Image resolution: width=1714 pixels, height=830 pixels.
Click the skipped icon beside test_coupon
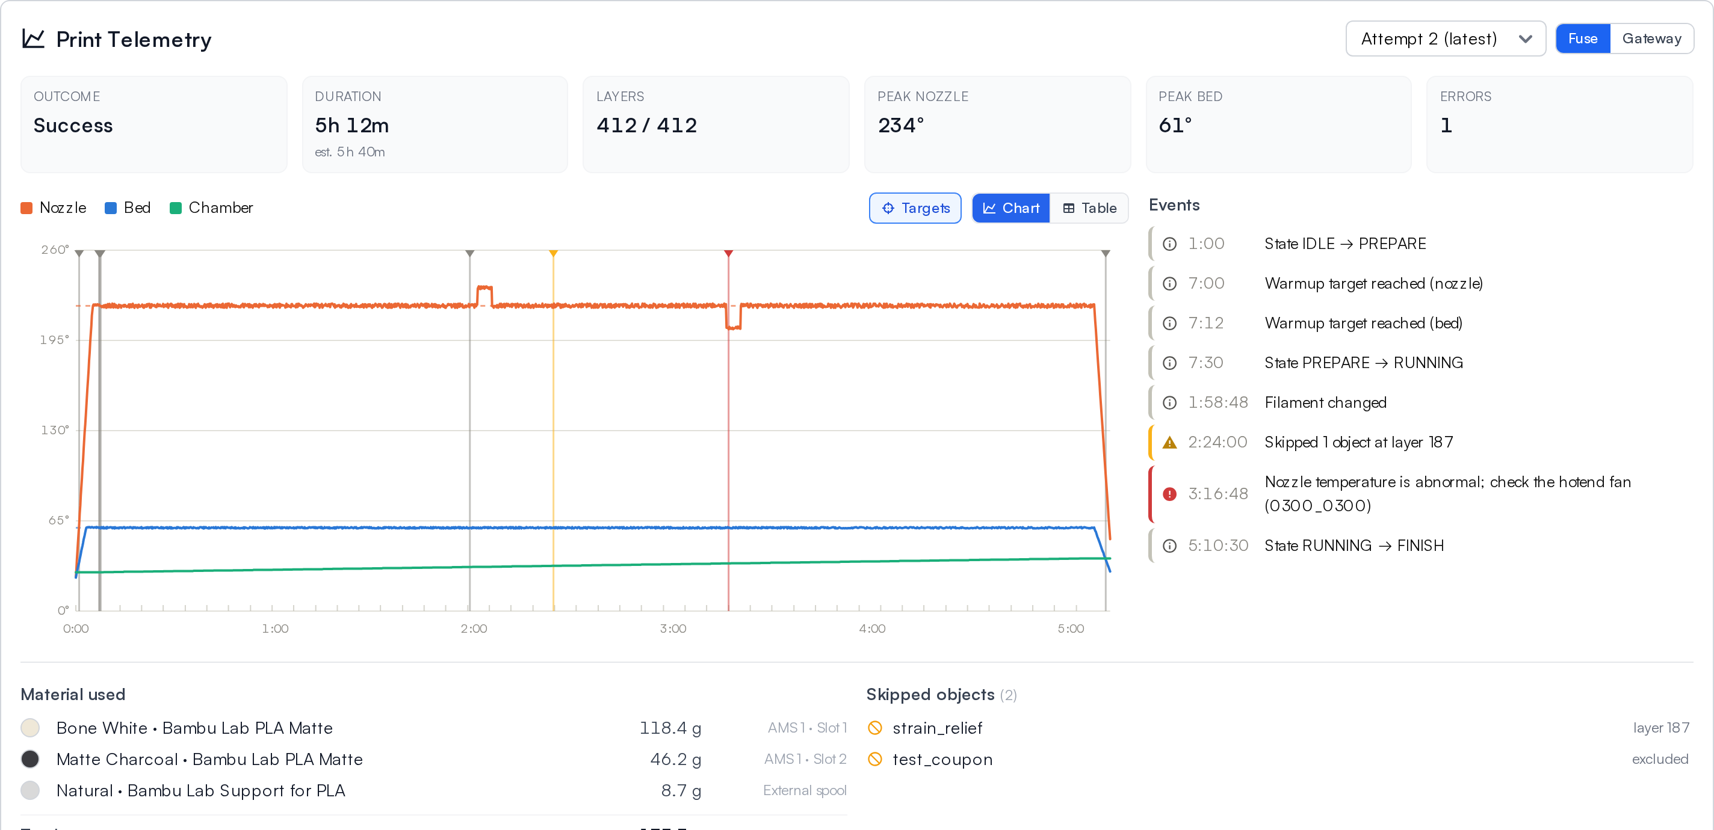point(875,759)
